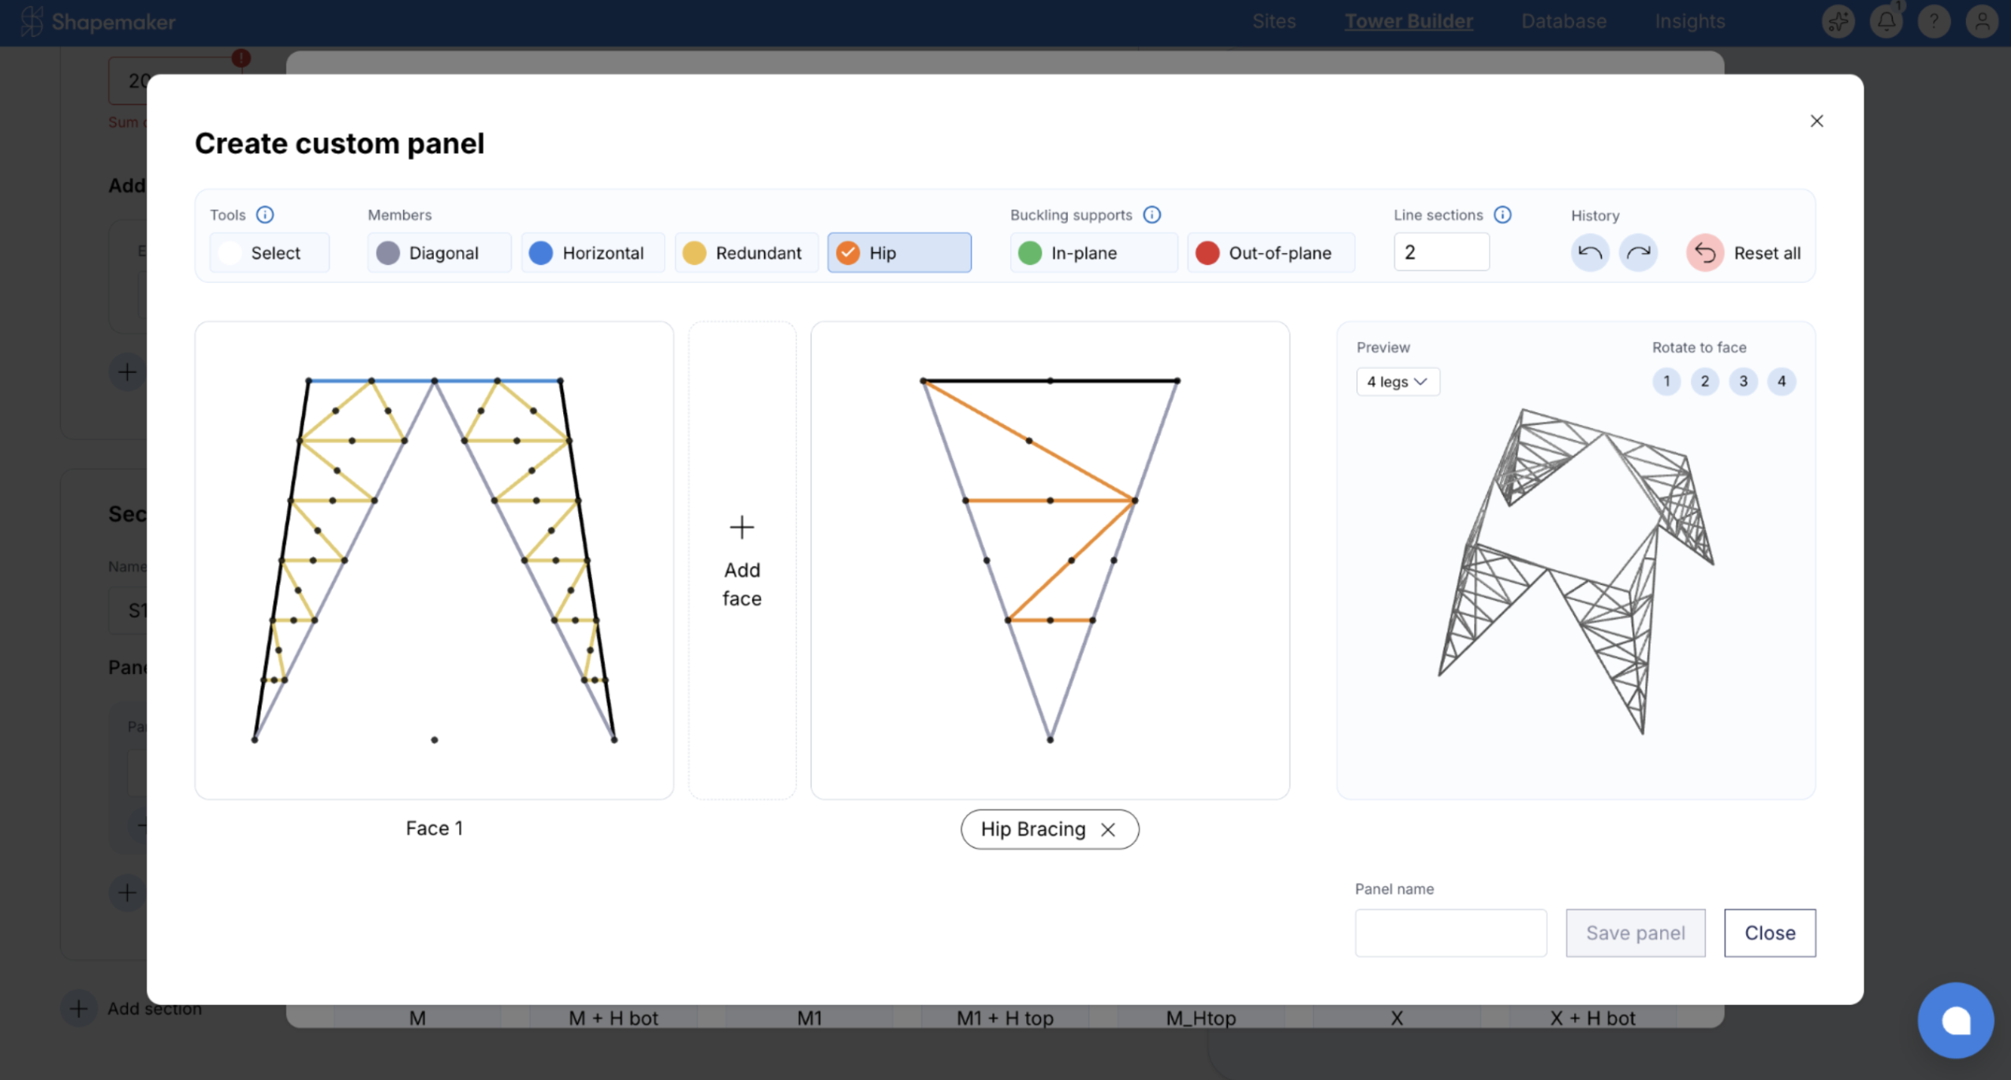Viewport: 2011px width, 1080px height.
Task: Click the Add face plus icon
Action: tap(742, 527)
